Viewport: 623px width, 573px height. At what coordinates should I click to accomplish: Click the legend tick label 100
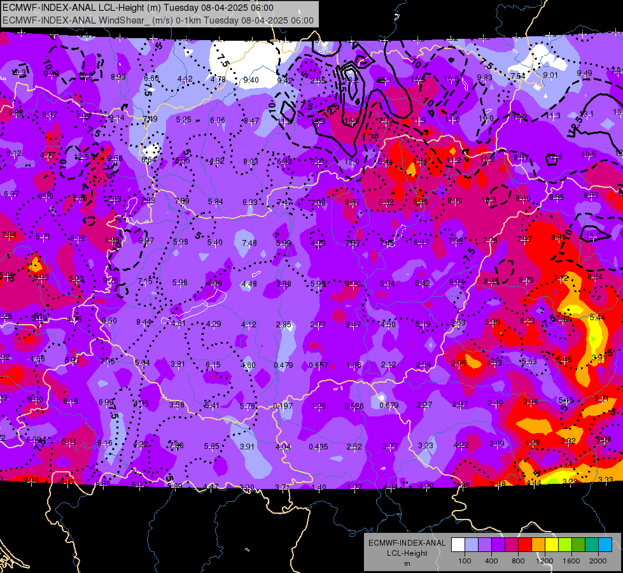pyautogui.click(x=465, y=561)
